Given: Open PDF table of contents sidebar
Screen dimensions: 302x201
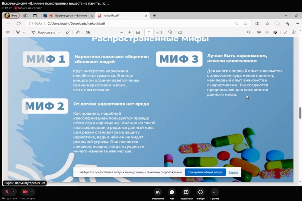Looking at the screenshot, I should coord(8,32).
